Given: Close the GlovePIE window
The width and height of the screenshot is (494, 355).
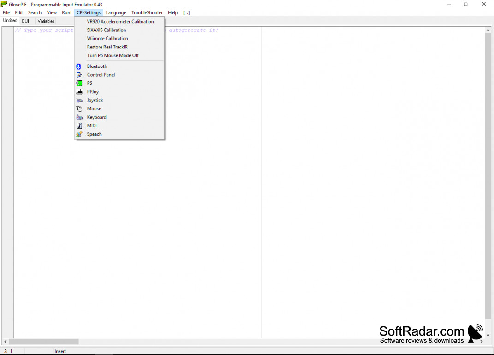Looking at the screenshot, I should (484, 4).
